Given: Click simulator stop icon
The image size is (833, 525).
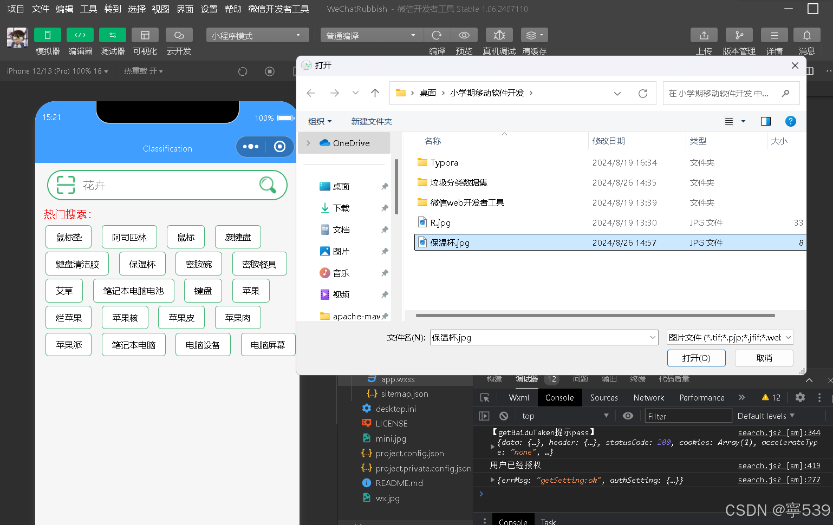Looking at the screenshot, I should pyautogui.click(x=270, y=71).
